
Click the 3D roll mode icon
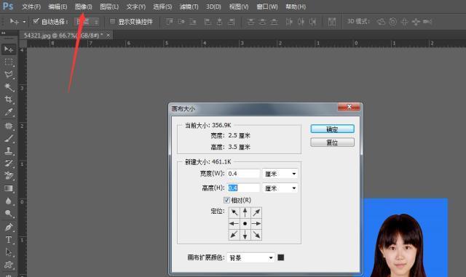pos(393,22)
